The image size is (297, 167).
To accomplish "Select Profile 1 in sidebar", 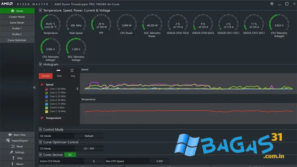I will point(17,28).
